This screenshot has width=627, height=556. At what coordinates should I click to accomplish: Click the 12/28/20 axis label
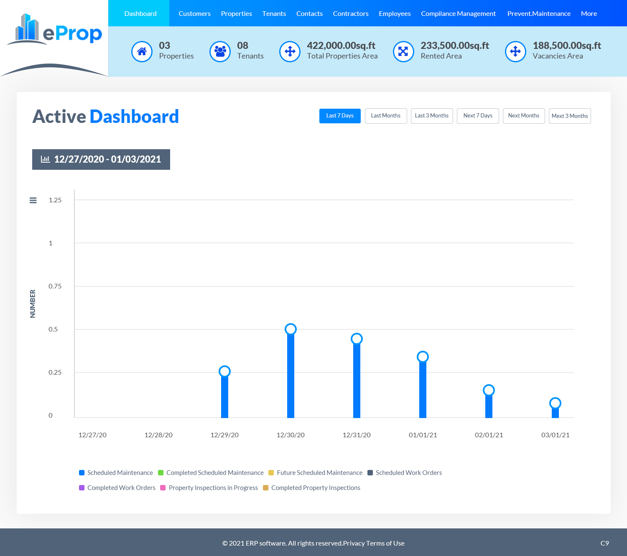(x=158, y=435)
